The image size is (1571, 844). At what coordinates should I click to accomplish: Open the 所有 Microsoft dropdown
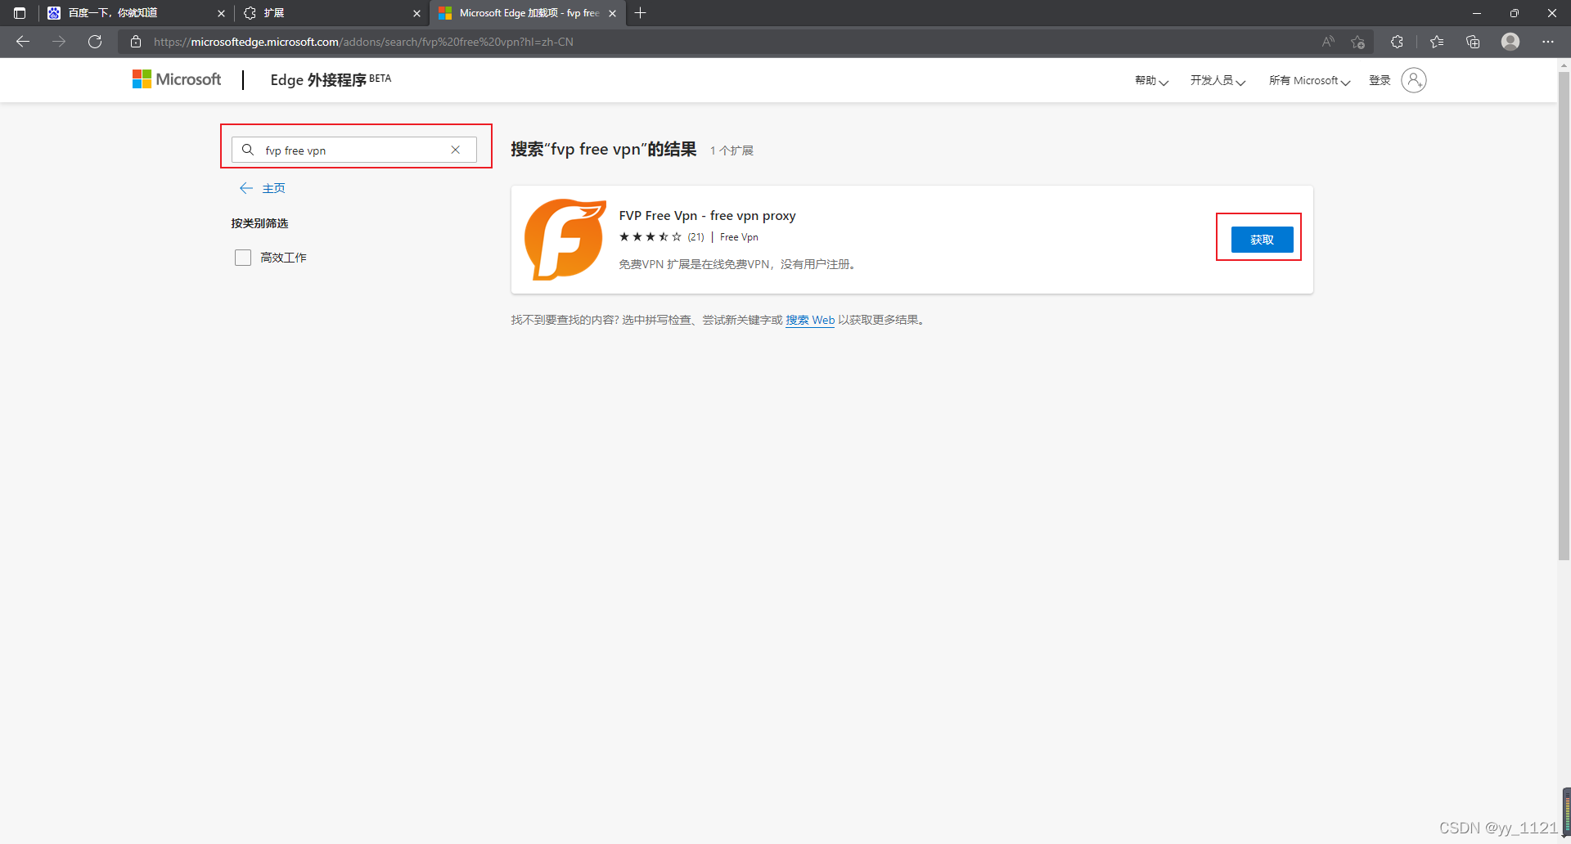point(1307,80)
